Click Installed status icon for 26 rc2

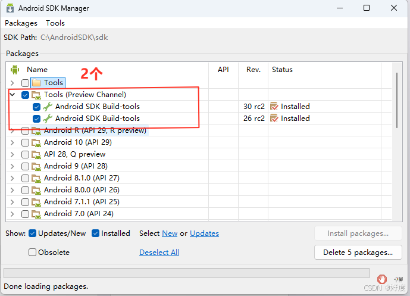point(274,119)
